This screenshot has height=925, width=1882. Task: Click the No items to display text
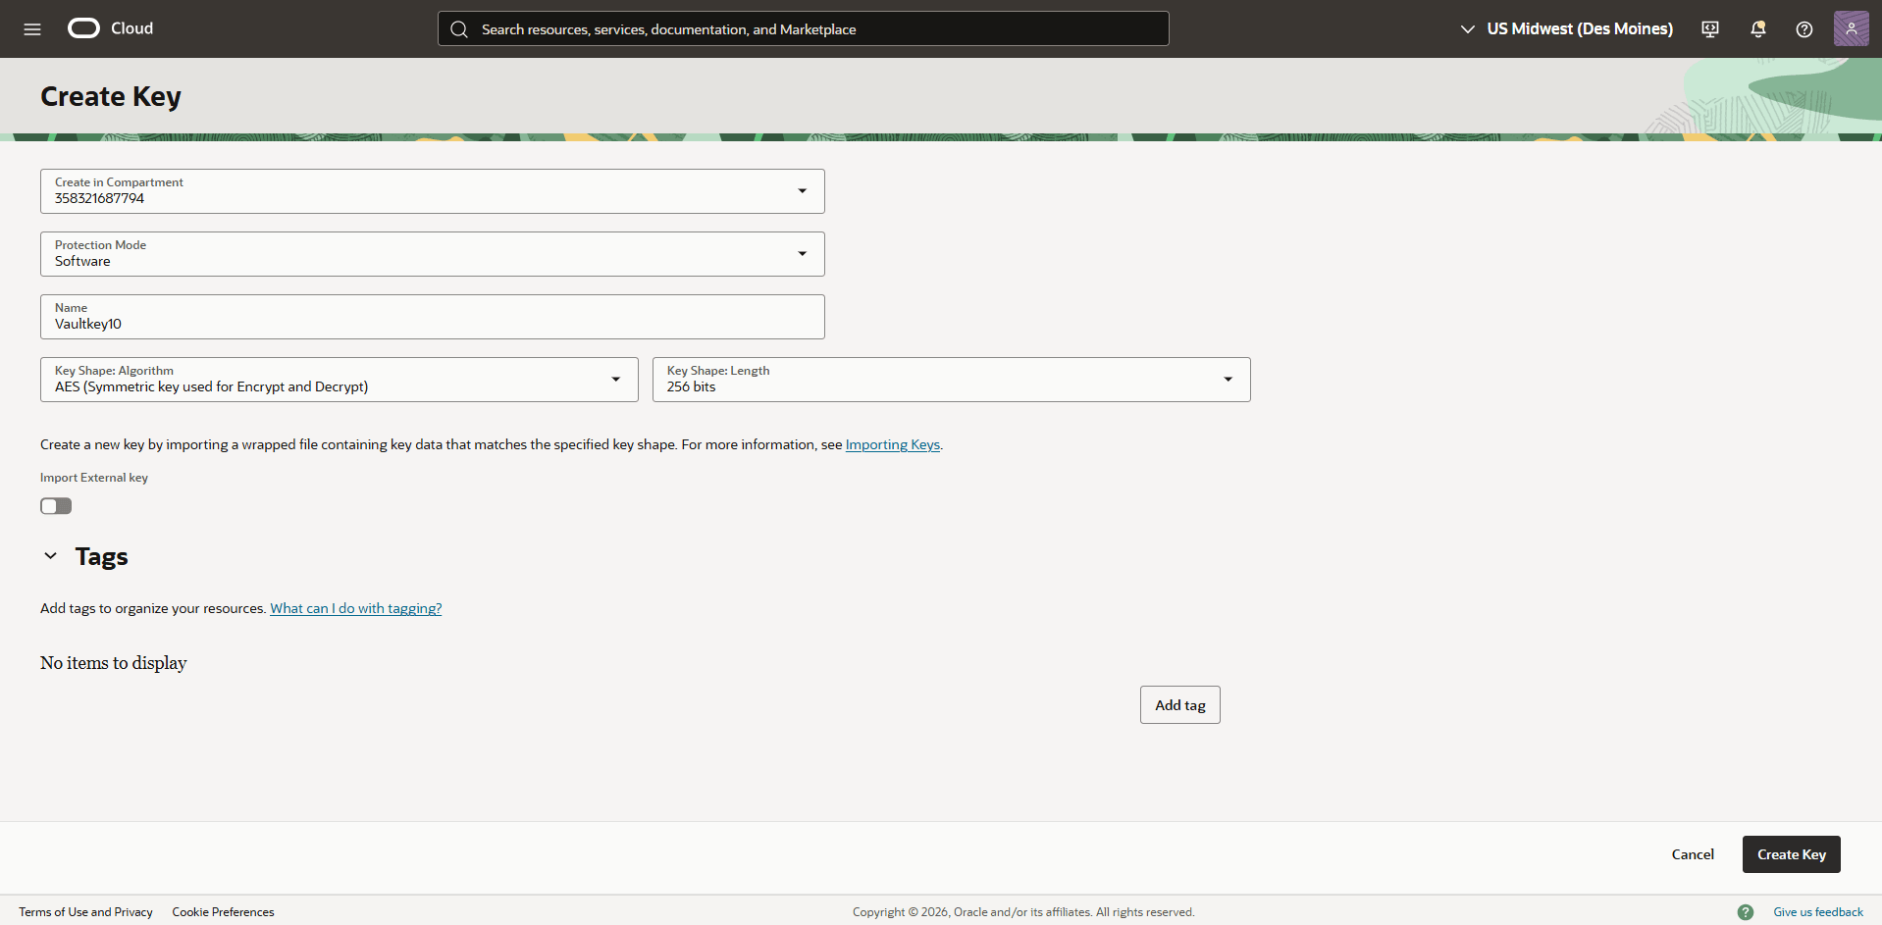click(x=114, y=663)
